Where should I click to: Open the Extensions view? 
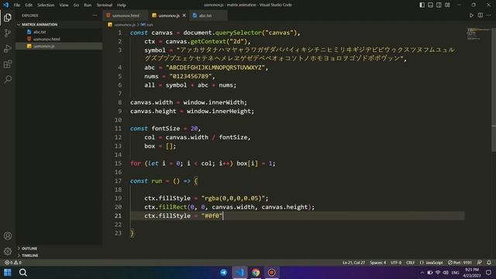pyautogui.click(x=8, y=64)
